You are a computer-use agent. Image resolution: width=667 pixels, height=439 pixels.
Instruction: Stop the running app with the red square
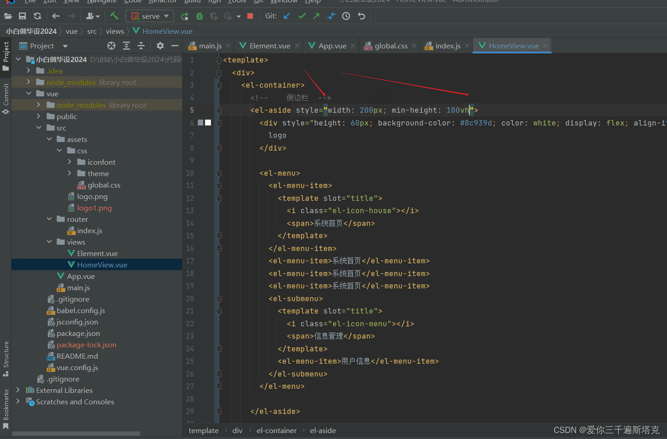coord(250,16)
